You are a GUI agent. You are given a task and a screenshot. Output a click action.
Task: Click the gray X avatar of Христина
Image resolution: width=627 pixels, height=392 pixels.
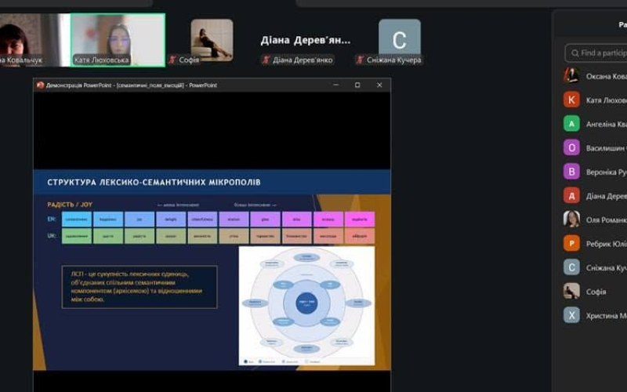(571, 315)
